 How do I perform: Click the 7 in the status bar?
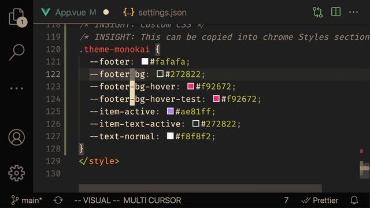pos(286,200)
